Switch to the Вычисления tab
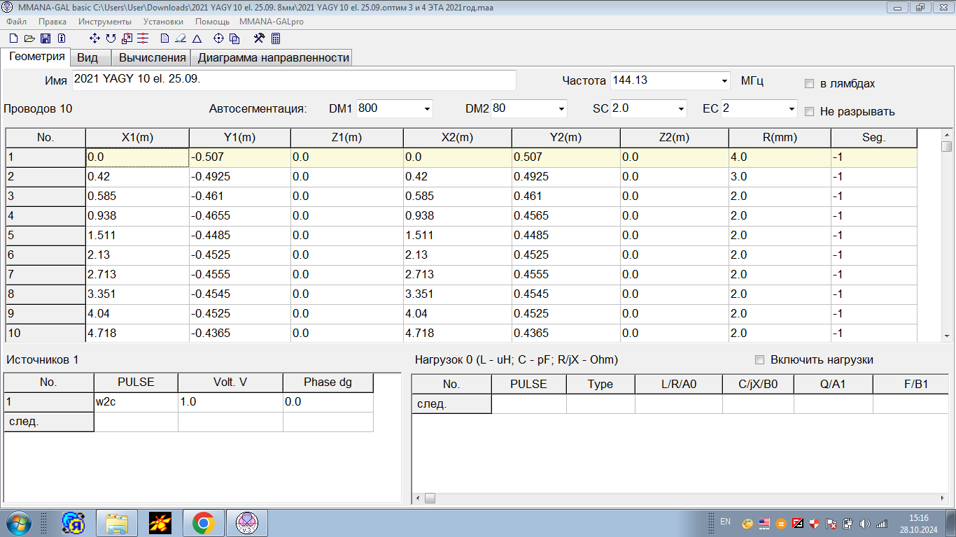 tap(152, 57)
